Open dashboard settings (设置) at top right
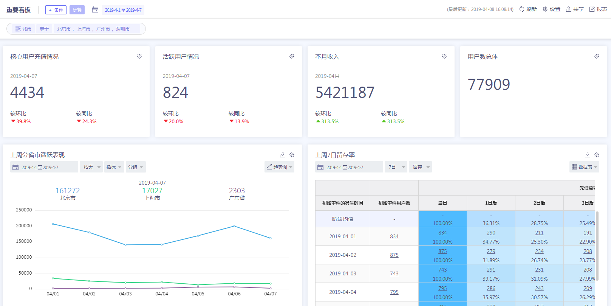611x306 pixels. click(545, 9)
